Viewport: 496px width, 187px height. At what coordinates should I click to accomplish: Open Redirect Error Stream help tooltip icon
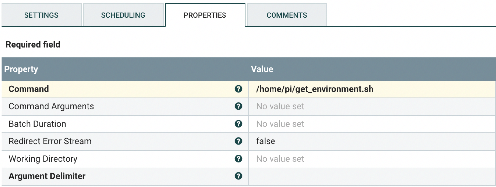click(238, 141)
